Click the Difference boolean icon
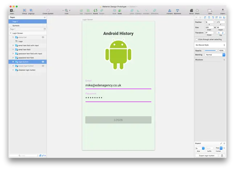 [154, 11]
